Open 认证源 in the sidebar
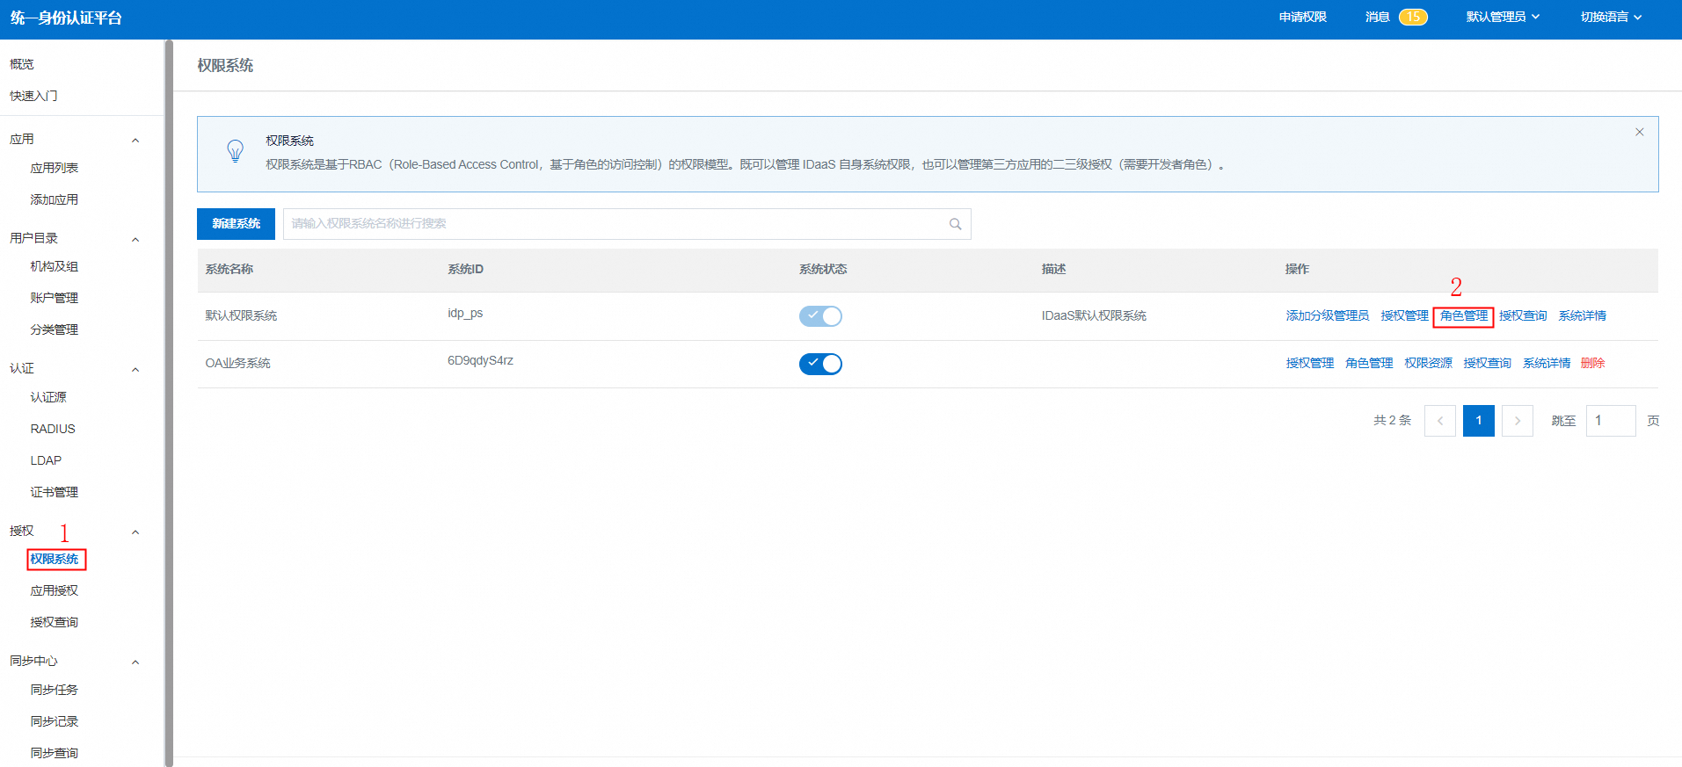Viewport: 1682px width, 767px height. point(48,397)
